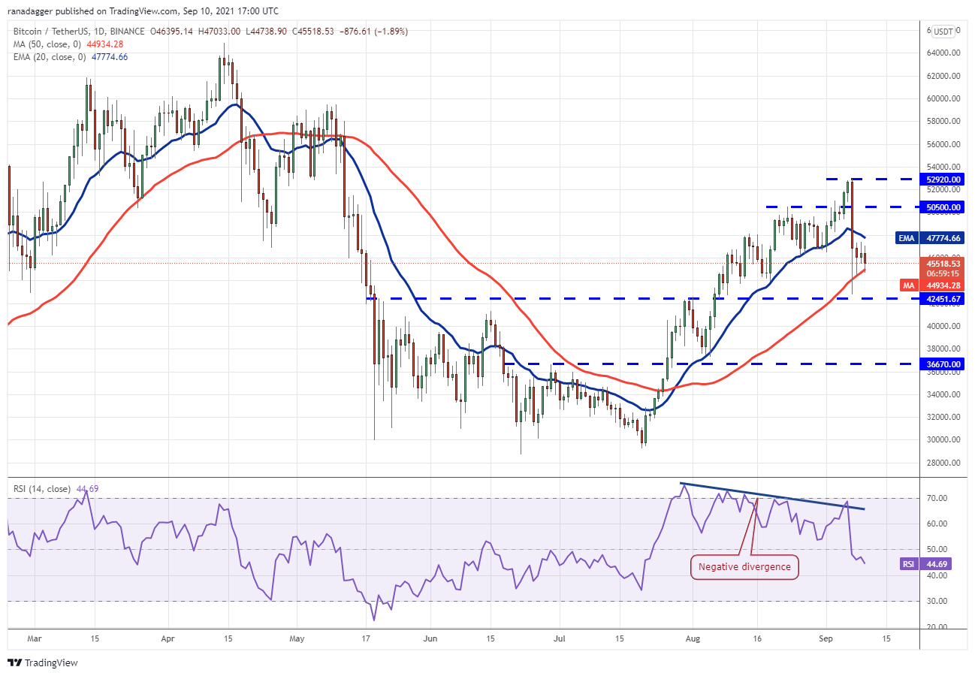This screenshot has height=676, width=975.
Task: Select the Negative divergence annotation box
Action: (x=744, y=567)
